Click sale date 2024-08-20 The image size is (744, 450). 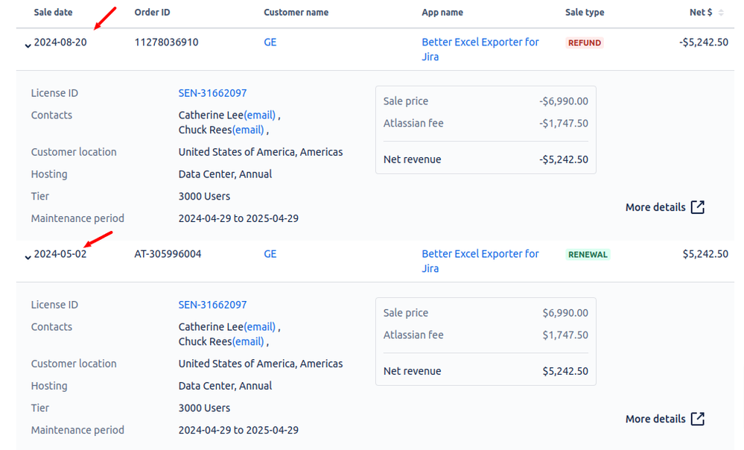(60, 42)
